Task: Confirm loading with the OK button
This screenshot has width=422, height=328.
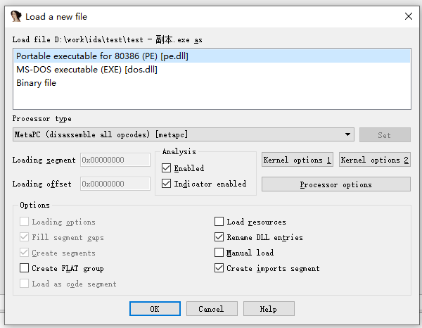Action: [155, 308]
